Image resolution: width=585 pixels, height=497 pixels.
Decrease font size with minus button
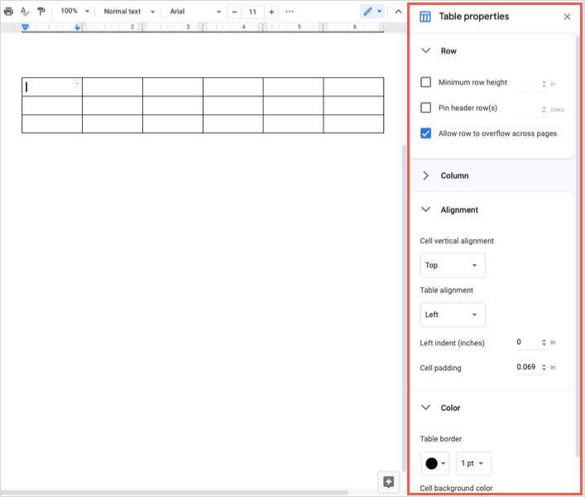(234, 12)
